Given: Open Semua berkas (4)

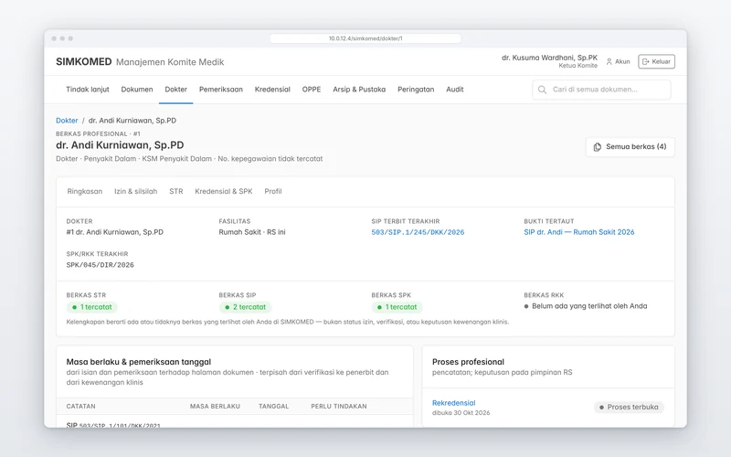Looking at the screenshot, I should point(630,147).
